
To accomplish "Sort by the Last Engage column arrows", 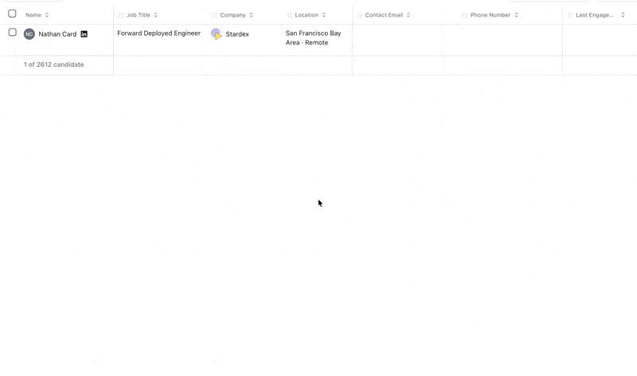I will click(623, 15).
